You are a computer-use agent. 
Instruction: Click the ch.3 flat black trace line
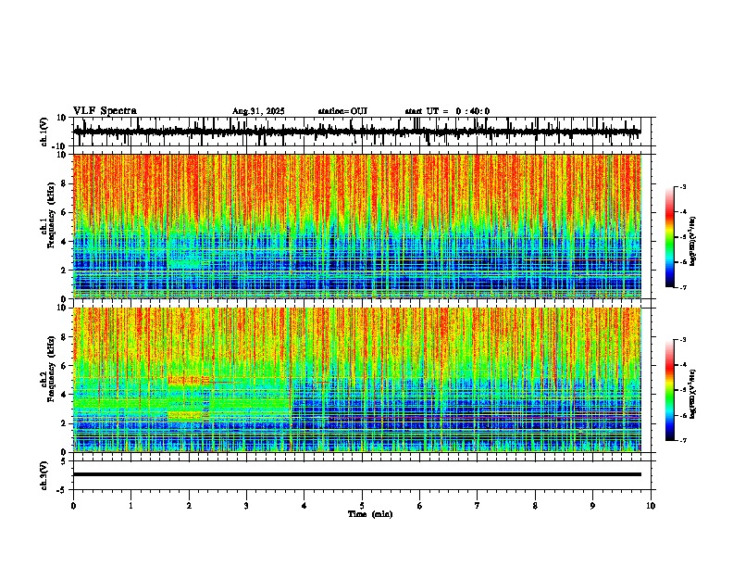(x=356, y=474)
